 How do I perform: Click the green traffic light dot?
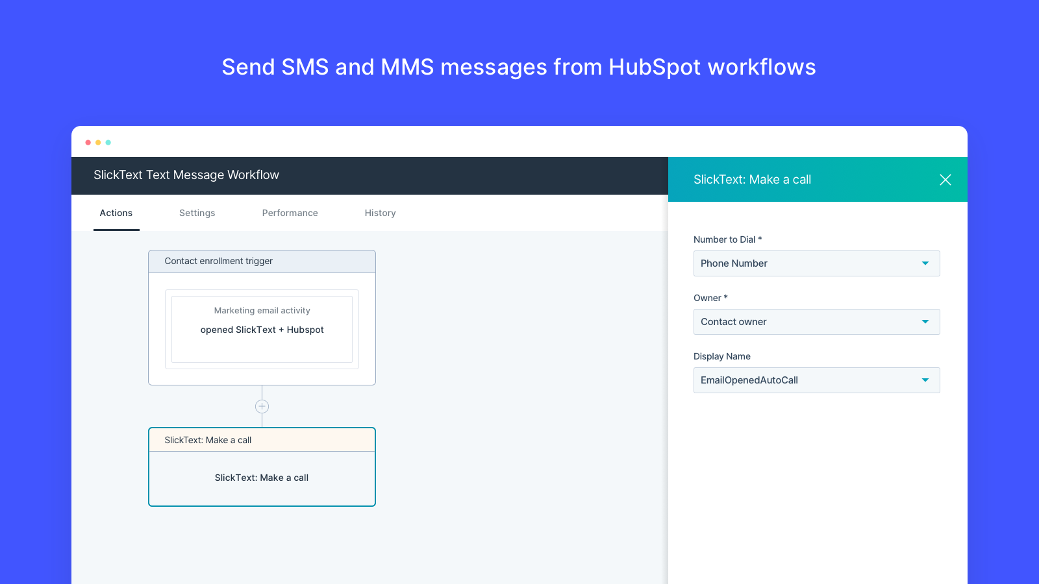pyautogui.click(x=108, y=141)
